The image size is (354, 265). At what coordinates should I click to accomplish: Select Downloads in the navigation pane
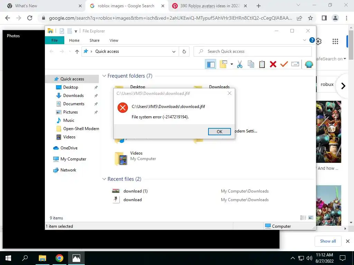(x=73, y=96)
